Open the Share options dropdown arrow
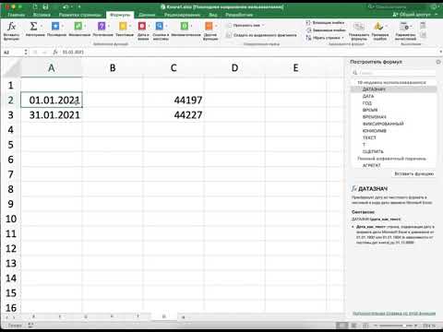The width and height of the screenshot is (443, 332). coord(437,15)
